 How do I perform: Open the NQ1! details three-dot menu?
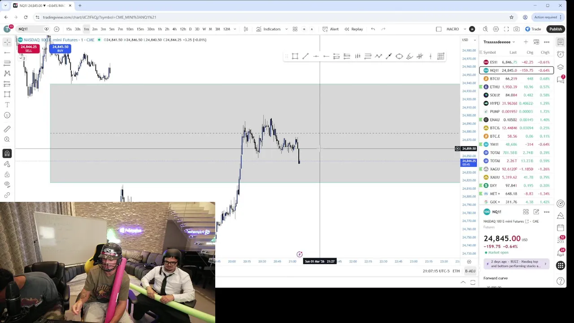point(547,212)
